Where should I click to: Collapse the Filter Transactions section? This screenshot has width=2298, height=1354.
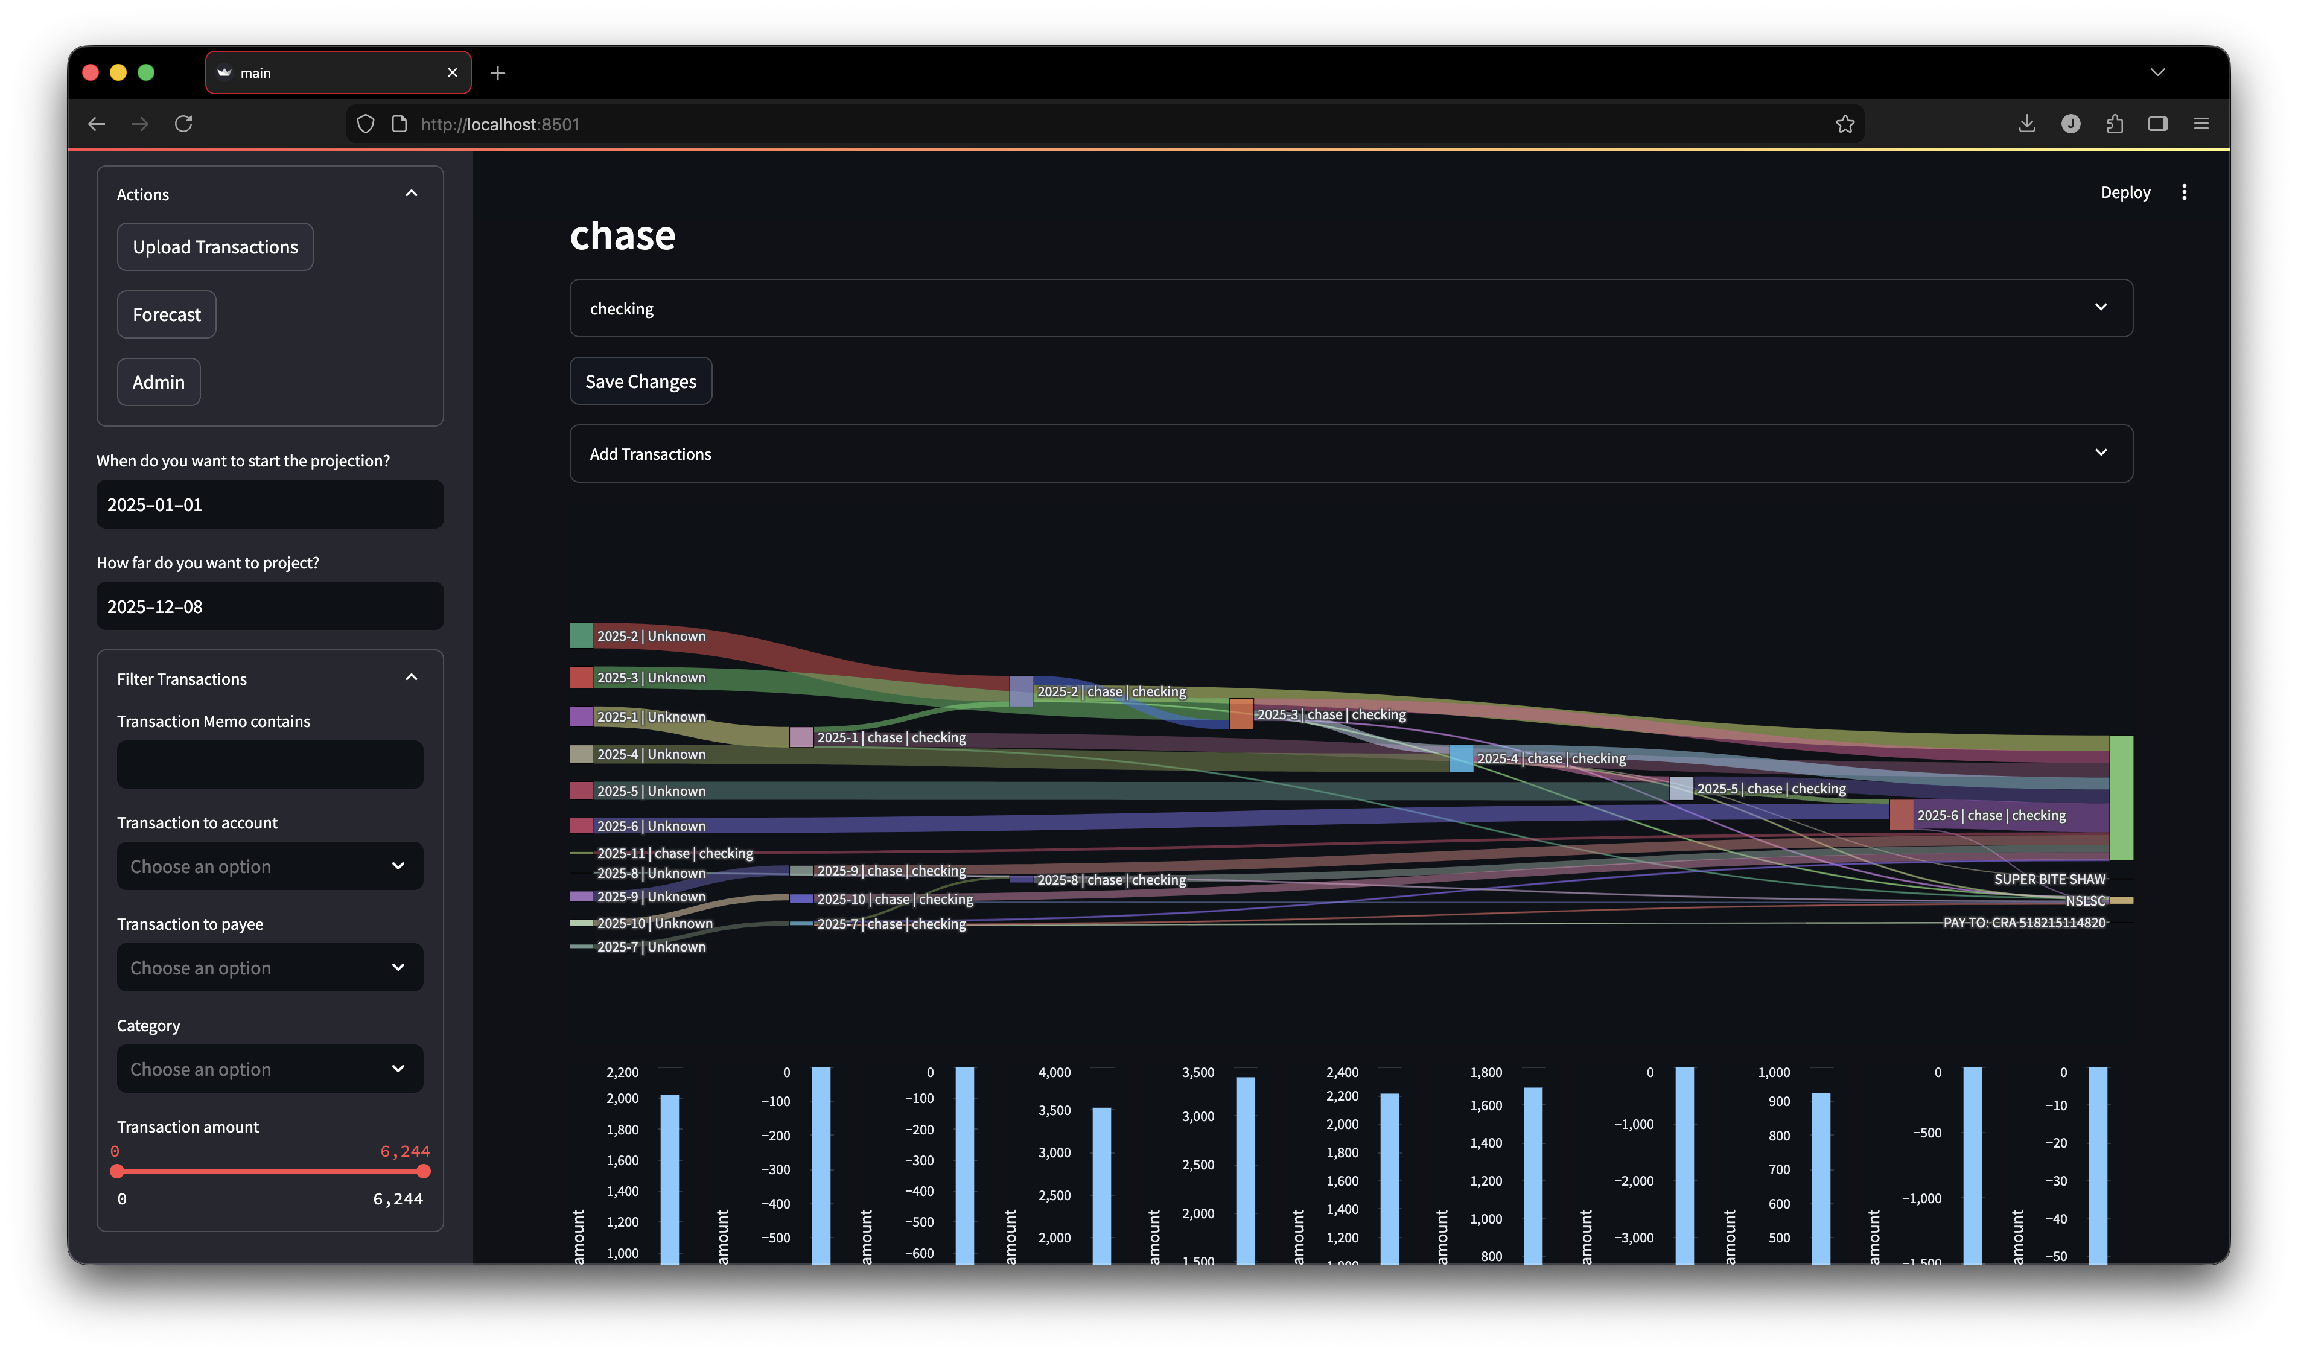[410, 677]
